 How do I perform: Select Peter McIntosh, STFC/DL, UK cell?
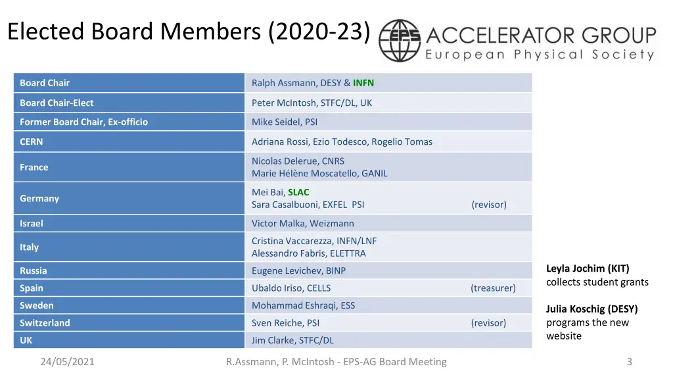tap(389, 103)
